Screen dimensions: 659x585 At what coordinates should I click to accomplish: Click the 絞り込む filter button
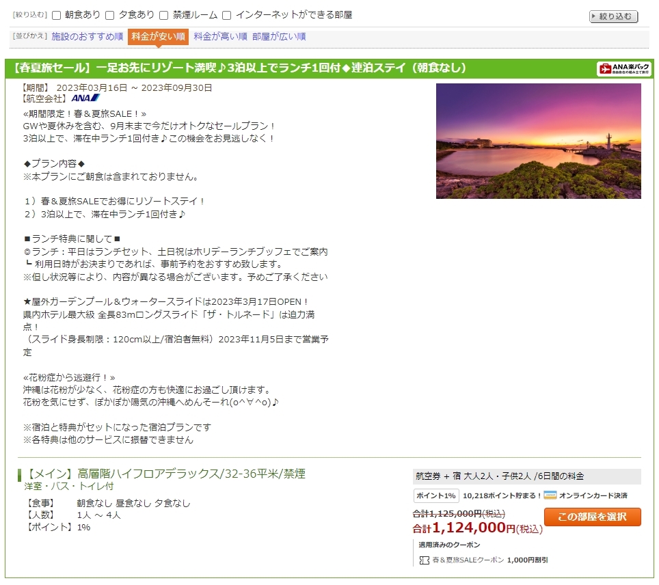pyautogui.click(x=614, y=16)
